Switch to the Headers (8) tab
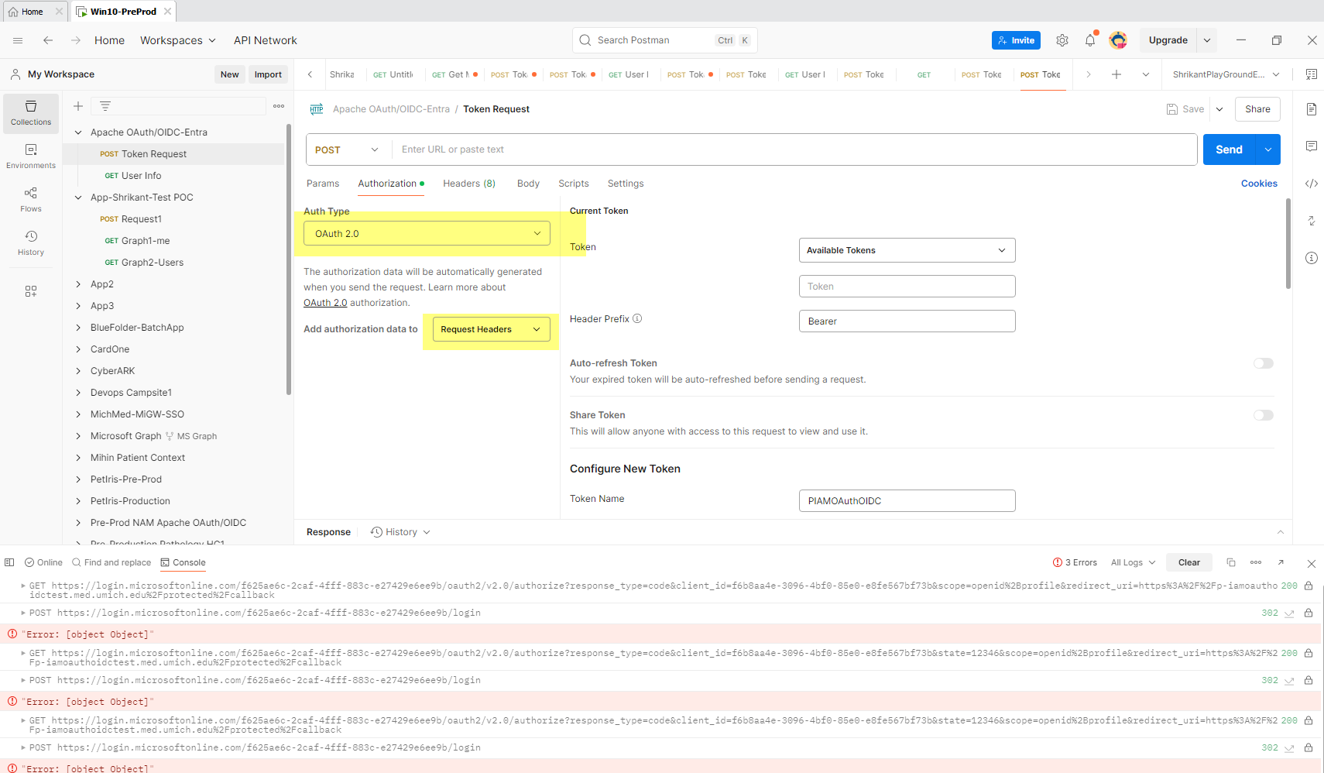Screen dimensions: 1324x773 (x=469, y=184)
